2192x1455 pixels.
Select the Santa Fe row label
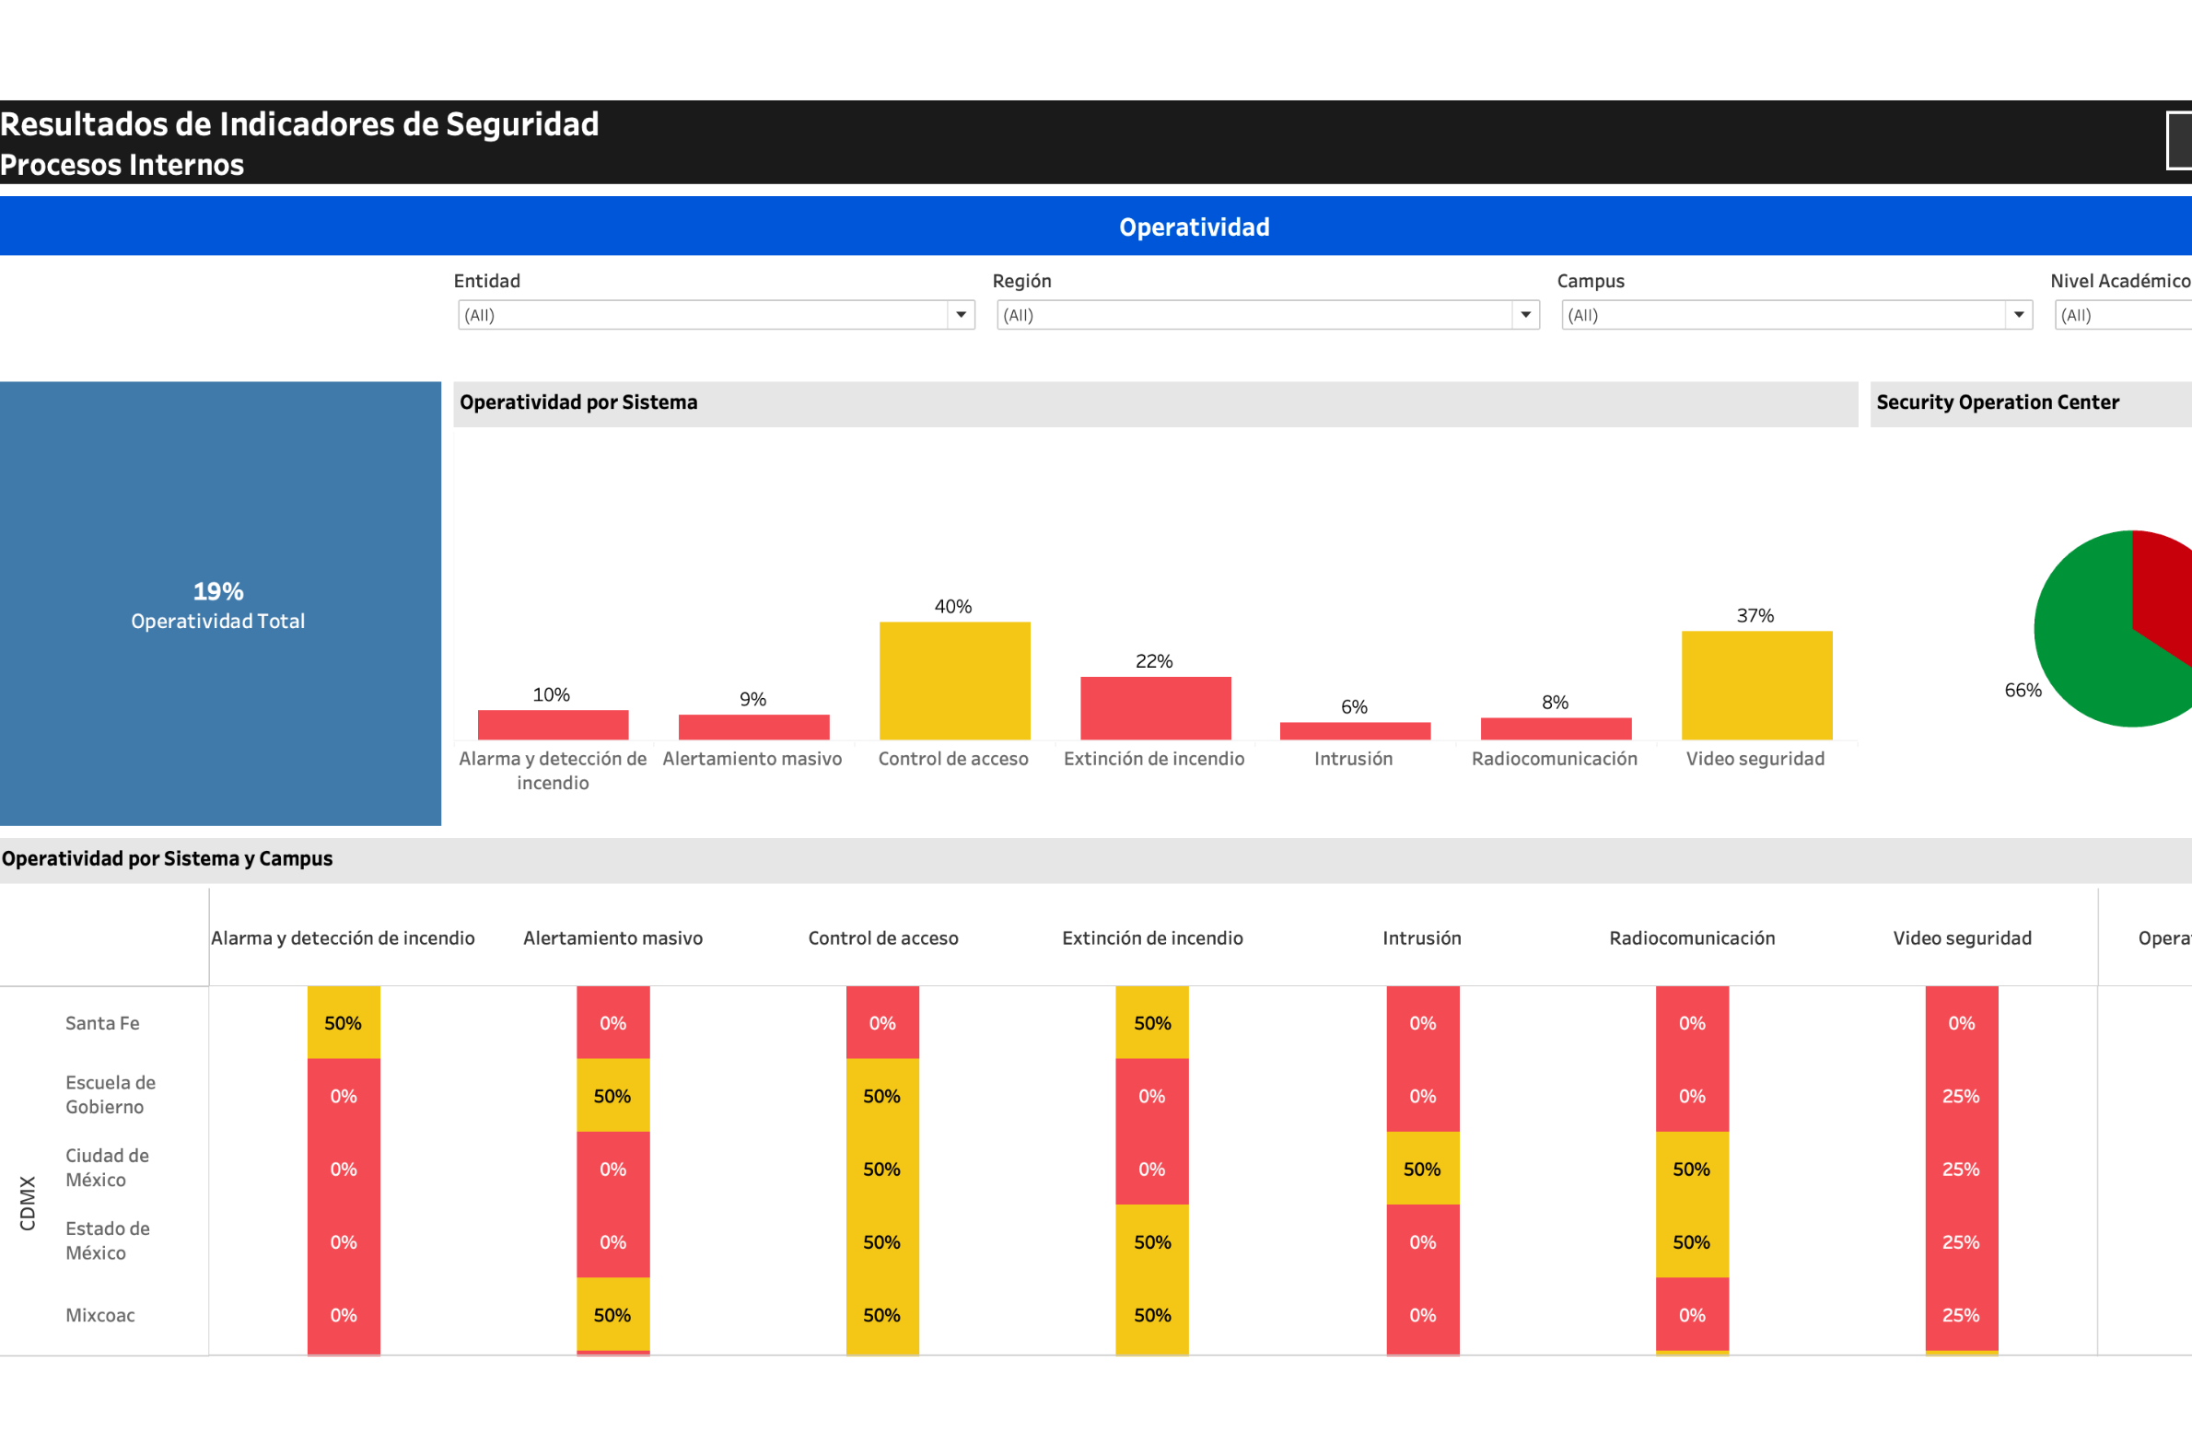coord(102,1022)
